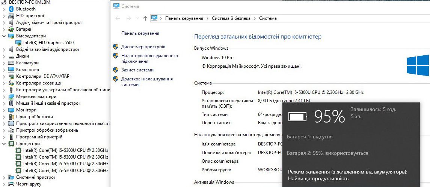
Task: Click the Пристрої безпеки icon
Action: coord(11,117)
